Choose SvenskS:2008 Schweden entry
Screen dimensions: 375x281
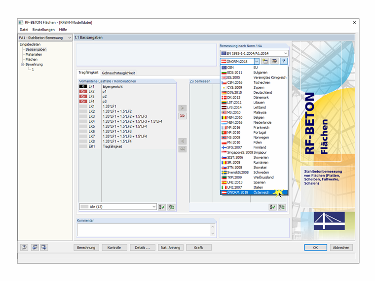[254, 172]
